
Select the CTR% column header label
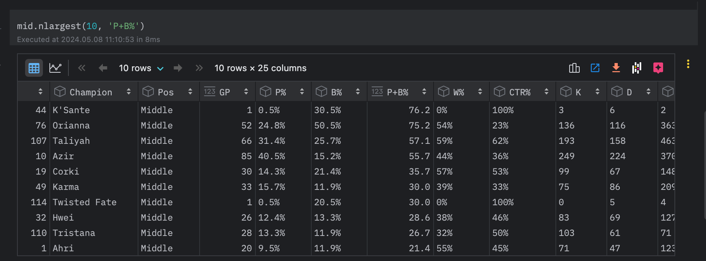point(520,93)
